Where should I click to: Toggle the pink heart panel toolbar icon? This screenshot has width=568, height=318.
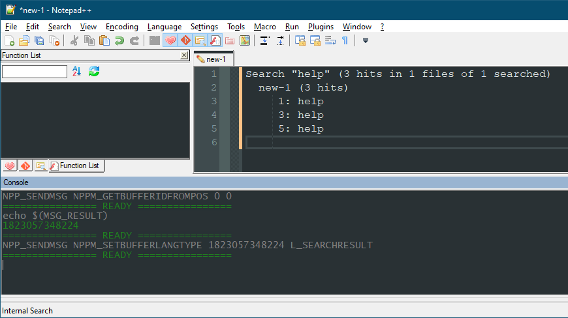point(170,40)
